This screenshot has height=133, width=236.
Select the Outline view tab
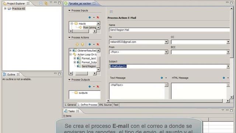click(11, 75)
